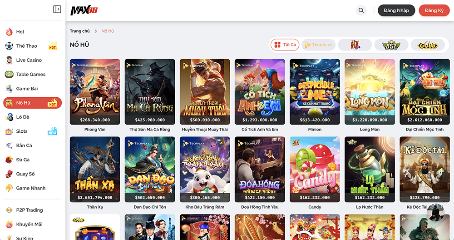
Task: Click the Khuyến Mãi discount icon
Action: click(x=9, y=224)
